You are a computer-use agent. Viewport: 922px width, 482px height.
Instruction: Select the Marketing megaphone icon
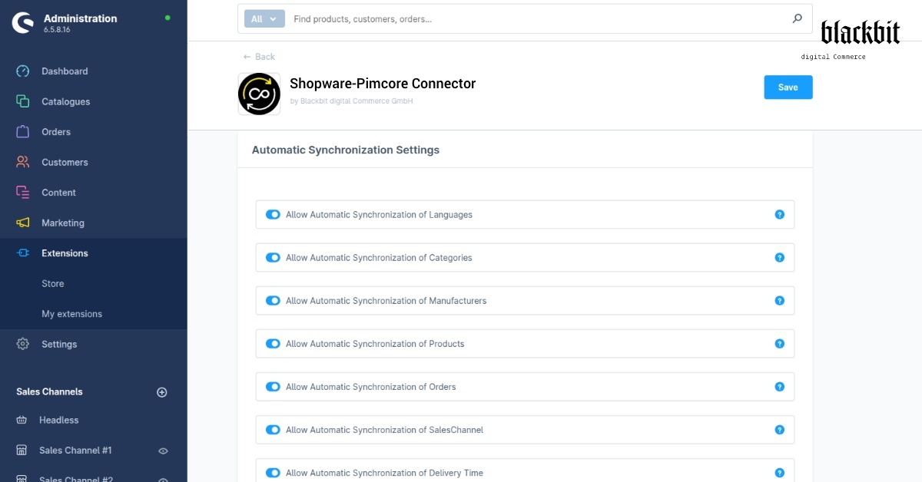coord(21,223)
